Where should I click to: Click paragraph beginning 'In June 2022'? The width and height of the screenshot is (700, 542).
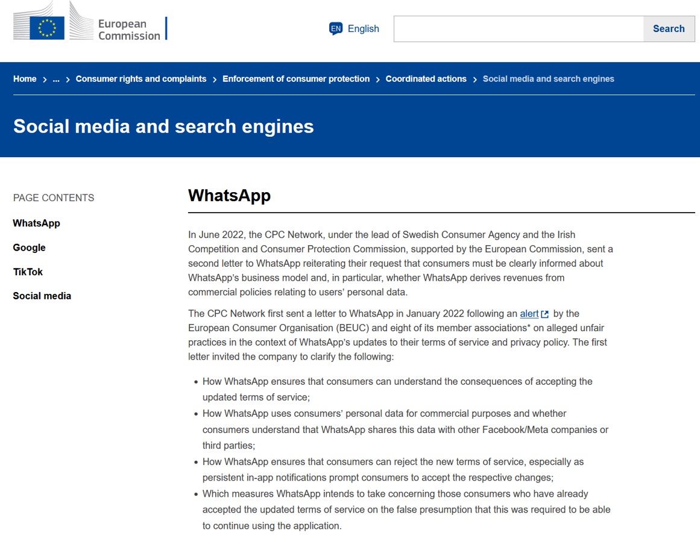pos(400,263)
